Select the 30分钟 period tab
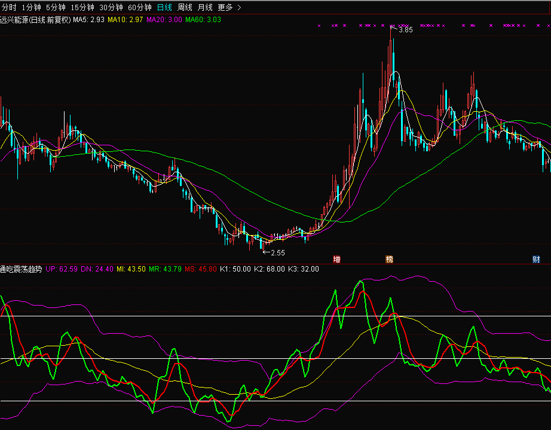551x430 pixels. click(x=111, y=7)
